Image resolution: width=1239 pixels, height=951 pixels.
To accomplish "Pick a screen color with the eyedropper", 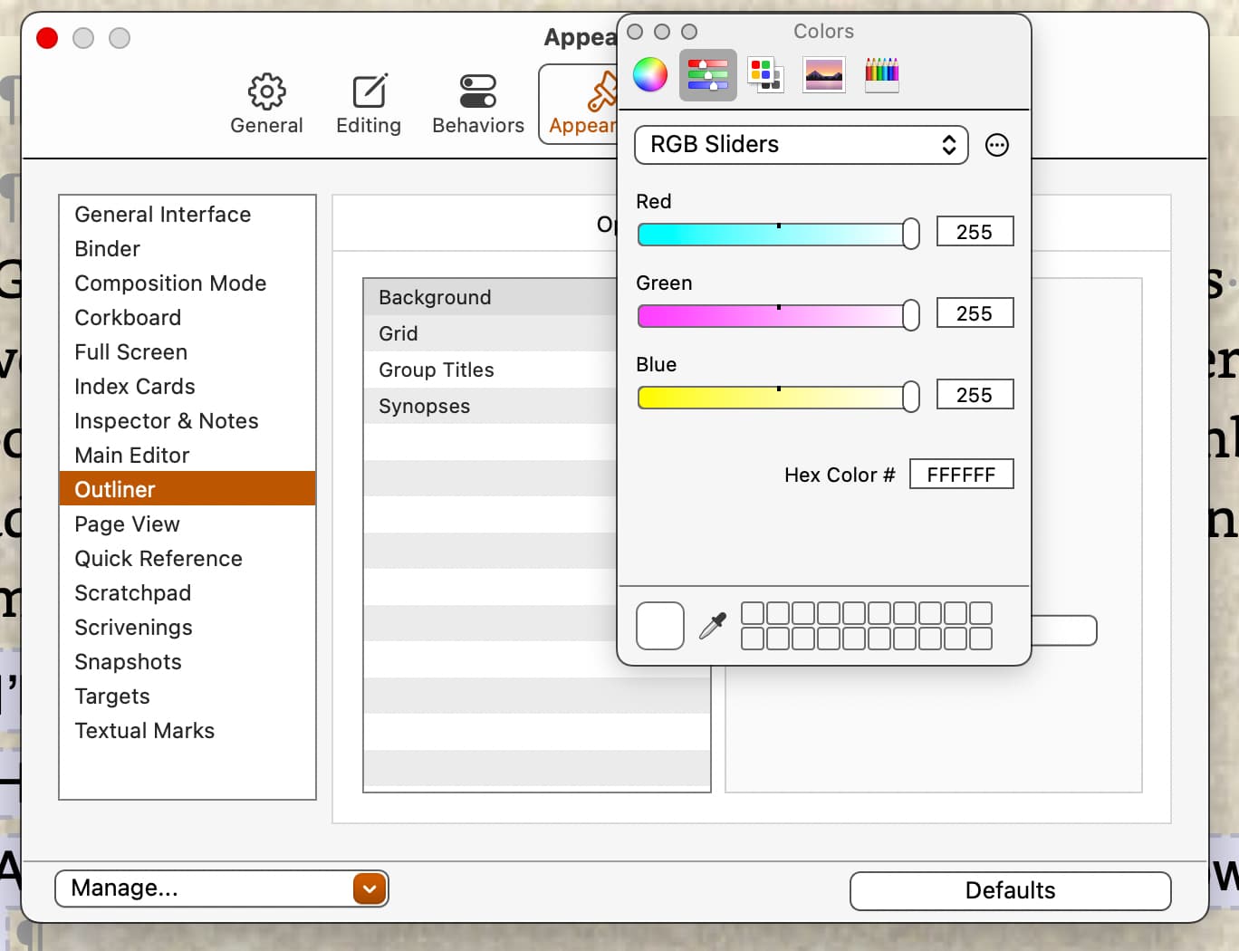I will 713,626.
